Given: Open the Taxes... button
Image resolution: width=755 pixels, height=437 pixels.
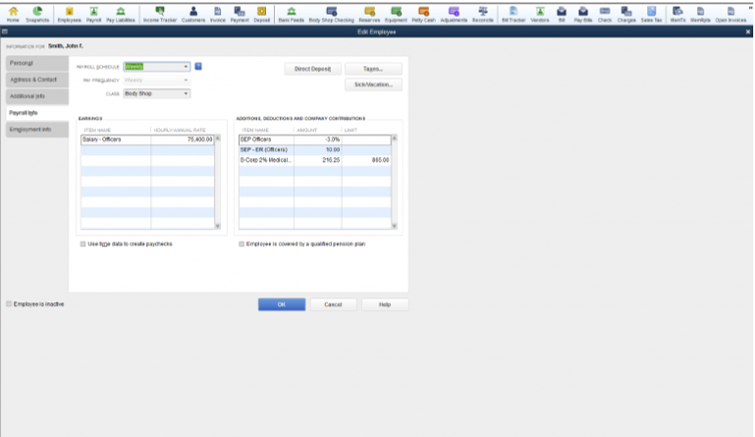Looking at the screenshot, I should [x=373, y=69].
